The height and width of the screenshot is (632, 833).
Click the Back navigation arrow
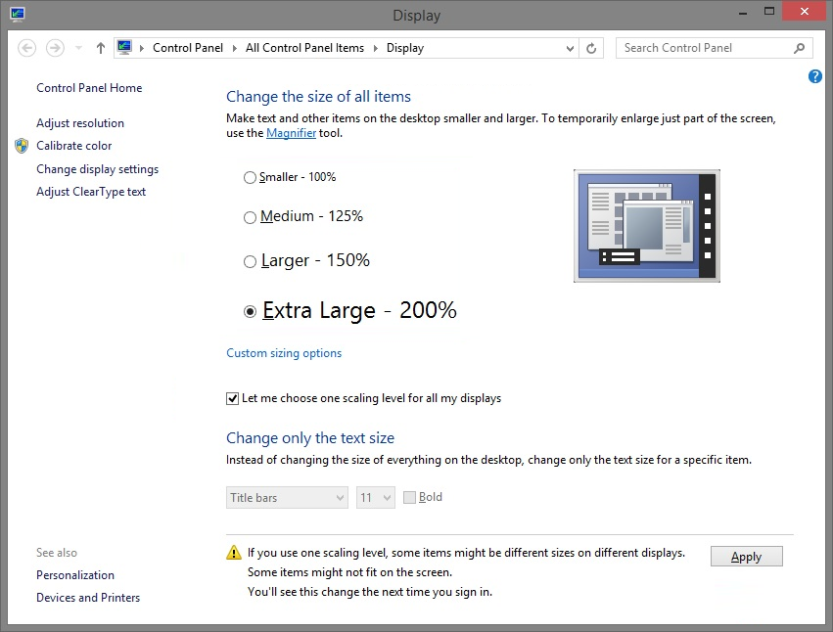click(x=27, y=48)
